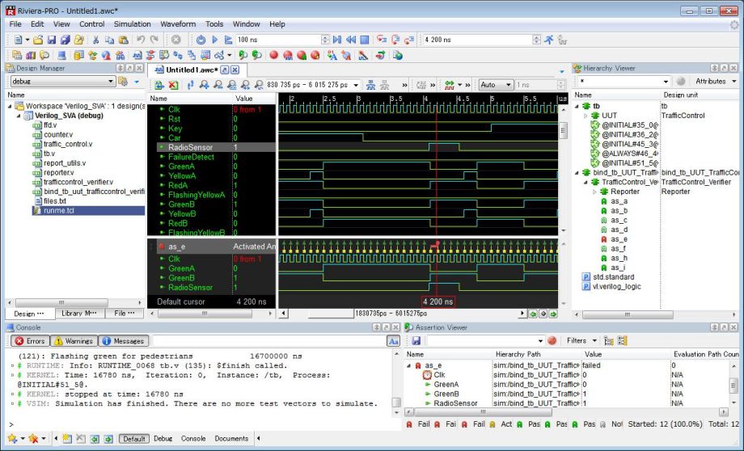Click the Run For icon beside 100 ns
This screenshot has height=451, width=744.
[228, 40]
